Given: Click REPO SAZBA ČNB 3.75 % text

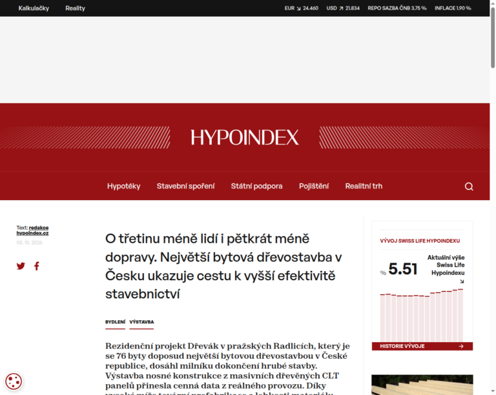Looking at the screenshot, I should point(397,8).
